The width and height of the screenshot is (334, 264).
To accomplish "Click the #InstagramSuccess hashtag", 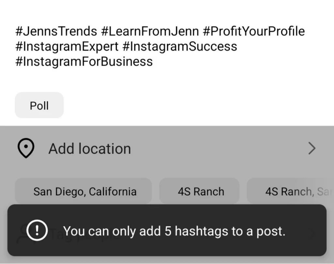I will [x=180, y=46].
